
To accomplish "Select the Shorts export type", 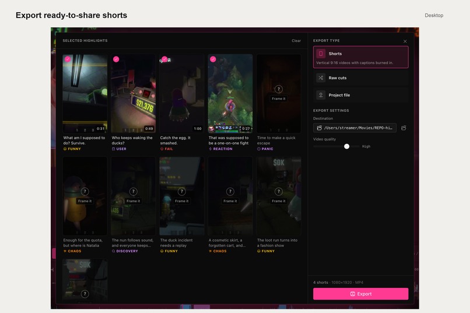I will click(x=360, y=57).
